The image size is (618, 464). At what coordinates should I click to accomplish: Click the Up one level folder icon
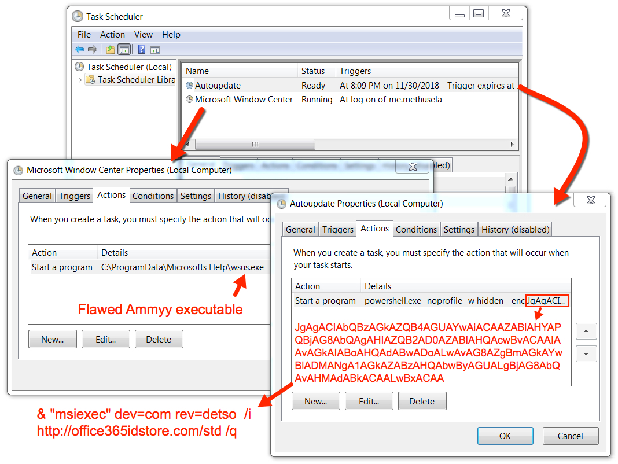point(111,49)
